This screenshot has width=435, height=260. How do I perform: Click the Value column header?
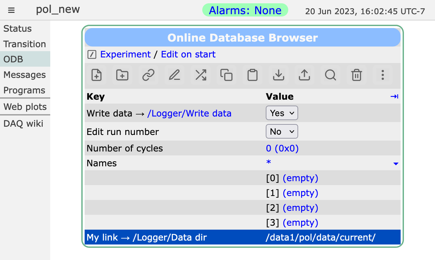pos(280,96)
